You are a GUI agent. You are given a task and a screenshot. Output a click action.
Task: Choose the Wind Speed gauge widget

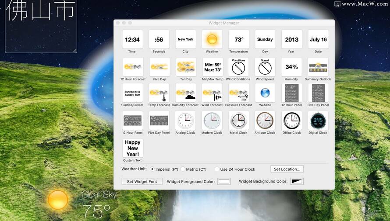[x=265, y=67]
